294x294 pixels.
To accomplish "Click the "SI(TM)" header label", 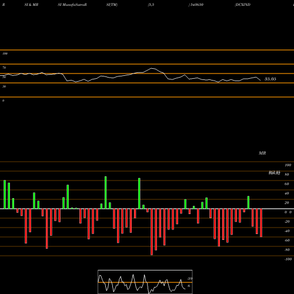I will [x=112, y=5].
